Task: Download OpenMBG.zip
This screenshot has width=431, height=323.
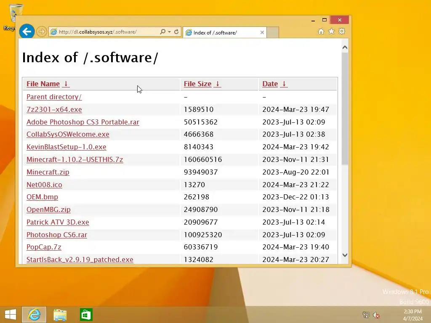Action: [48, 209]
